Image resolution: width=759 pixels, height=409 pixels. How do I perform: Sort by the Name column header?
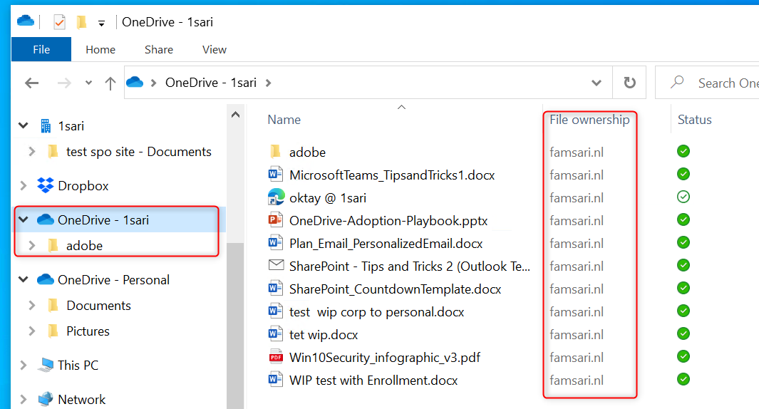pyautogui.click(x=284, y=120)
